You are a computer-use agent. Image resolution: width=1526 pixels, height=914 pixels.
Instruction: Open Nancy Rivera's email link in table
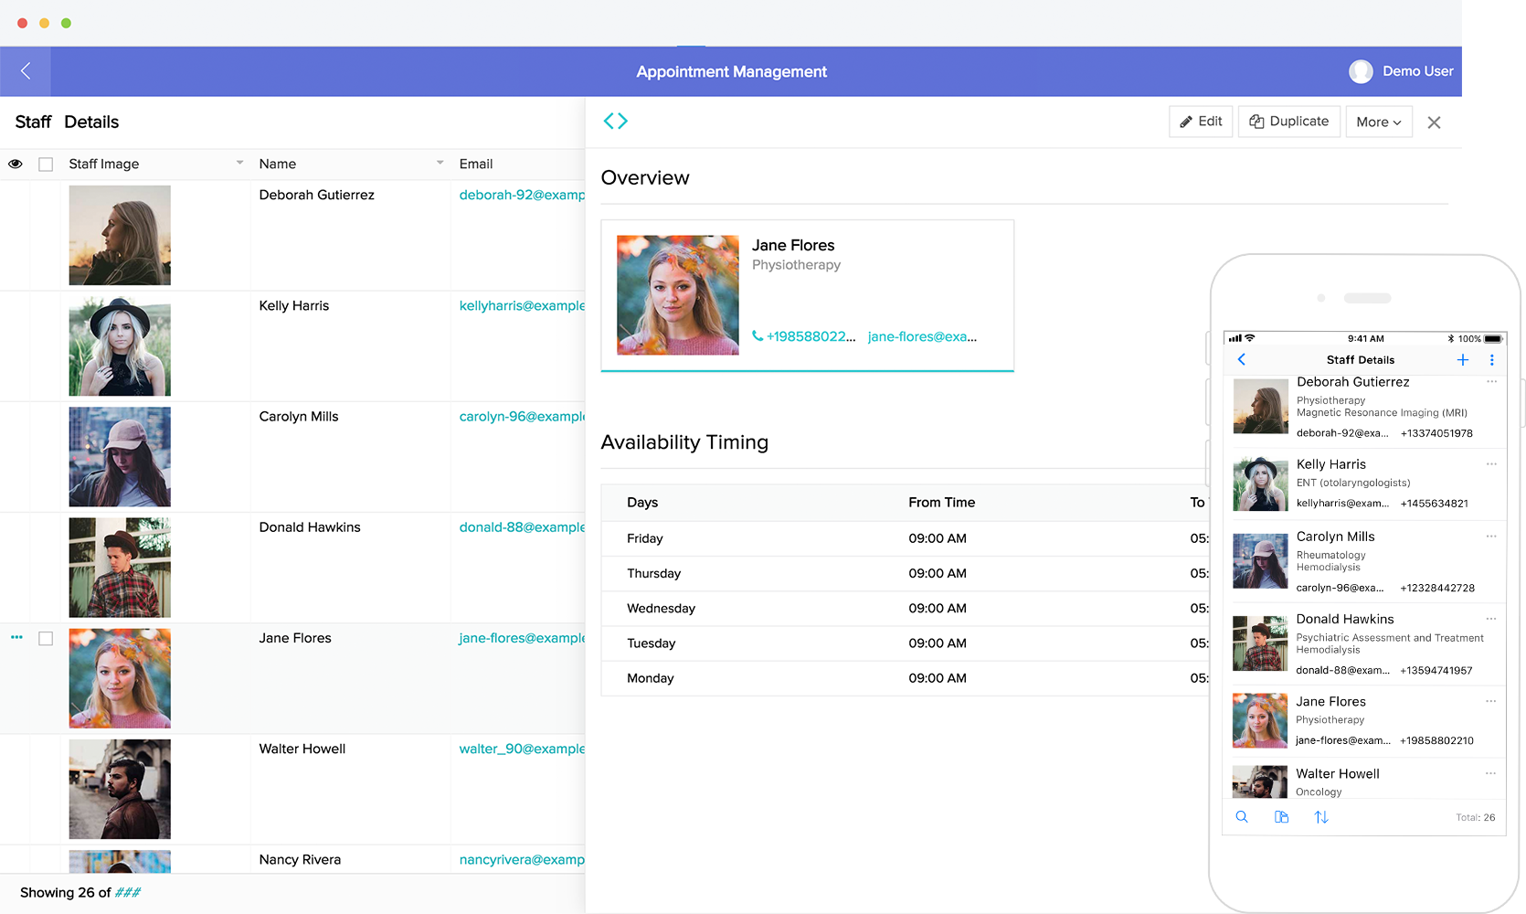pos(522,859)
